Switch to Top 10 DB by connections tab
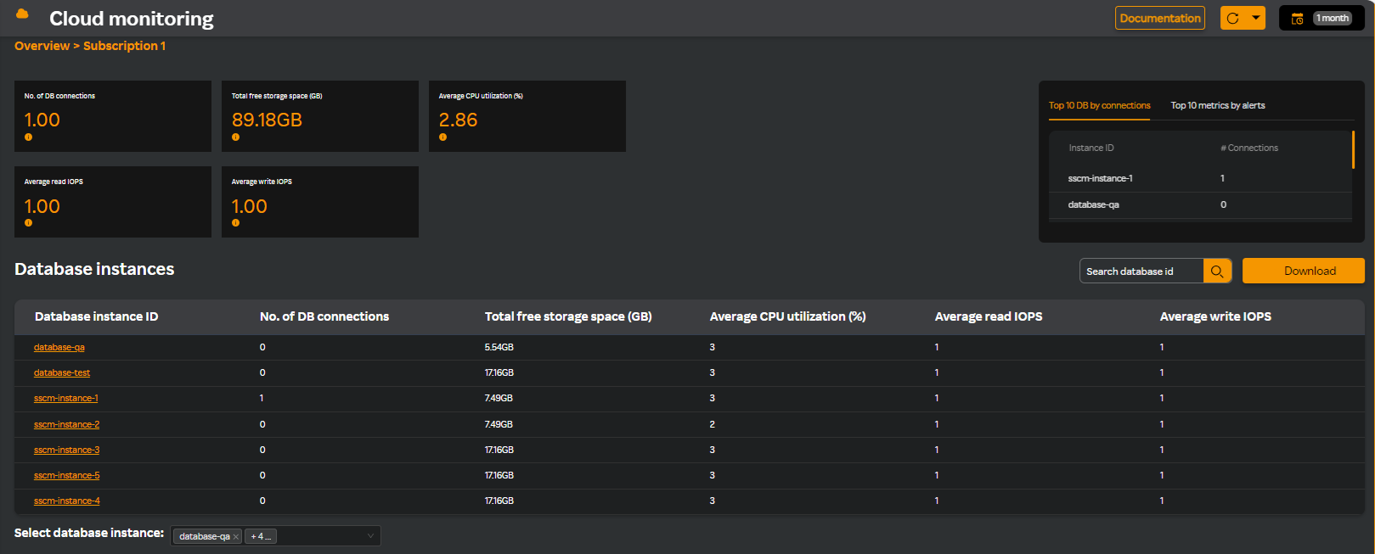 (x=1099, y=105)
